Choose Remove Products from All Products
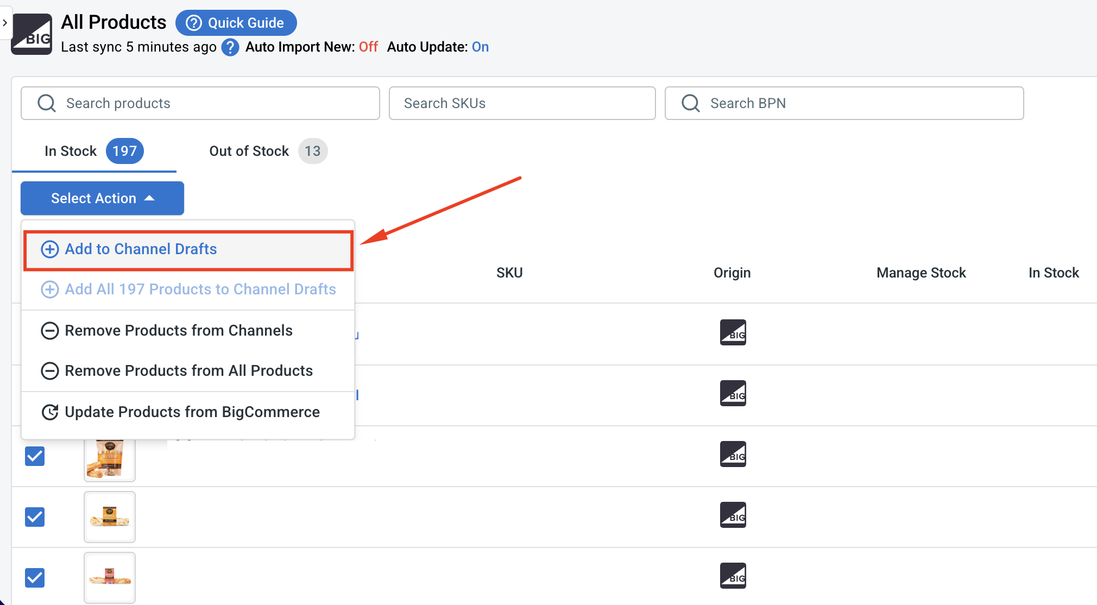Screen dimensions: 1097x605 click(188, 370)
